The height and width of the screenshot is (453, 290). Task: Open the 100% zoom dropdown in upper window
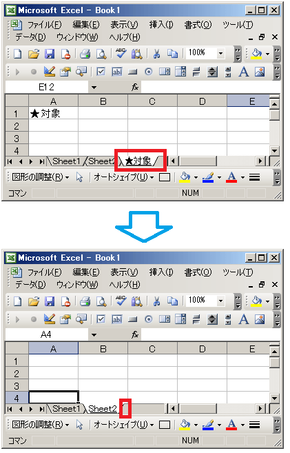tap(220, 54)
